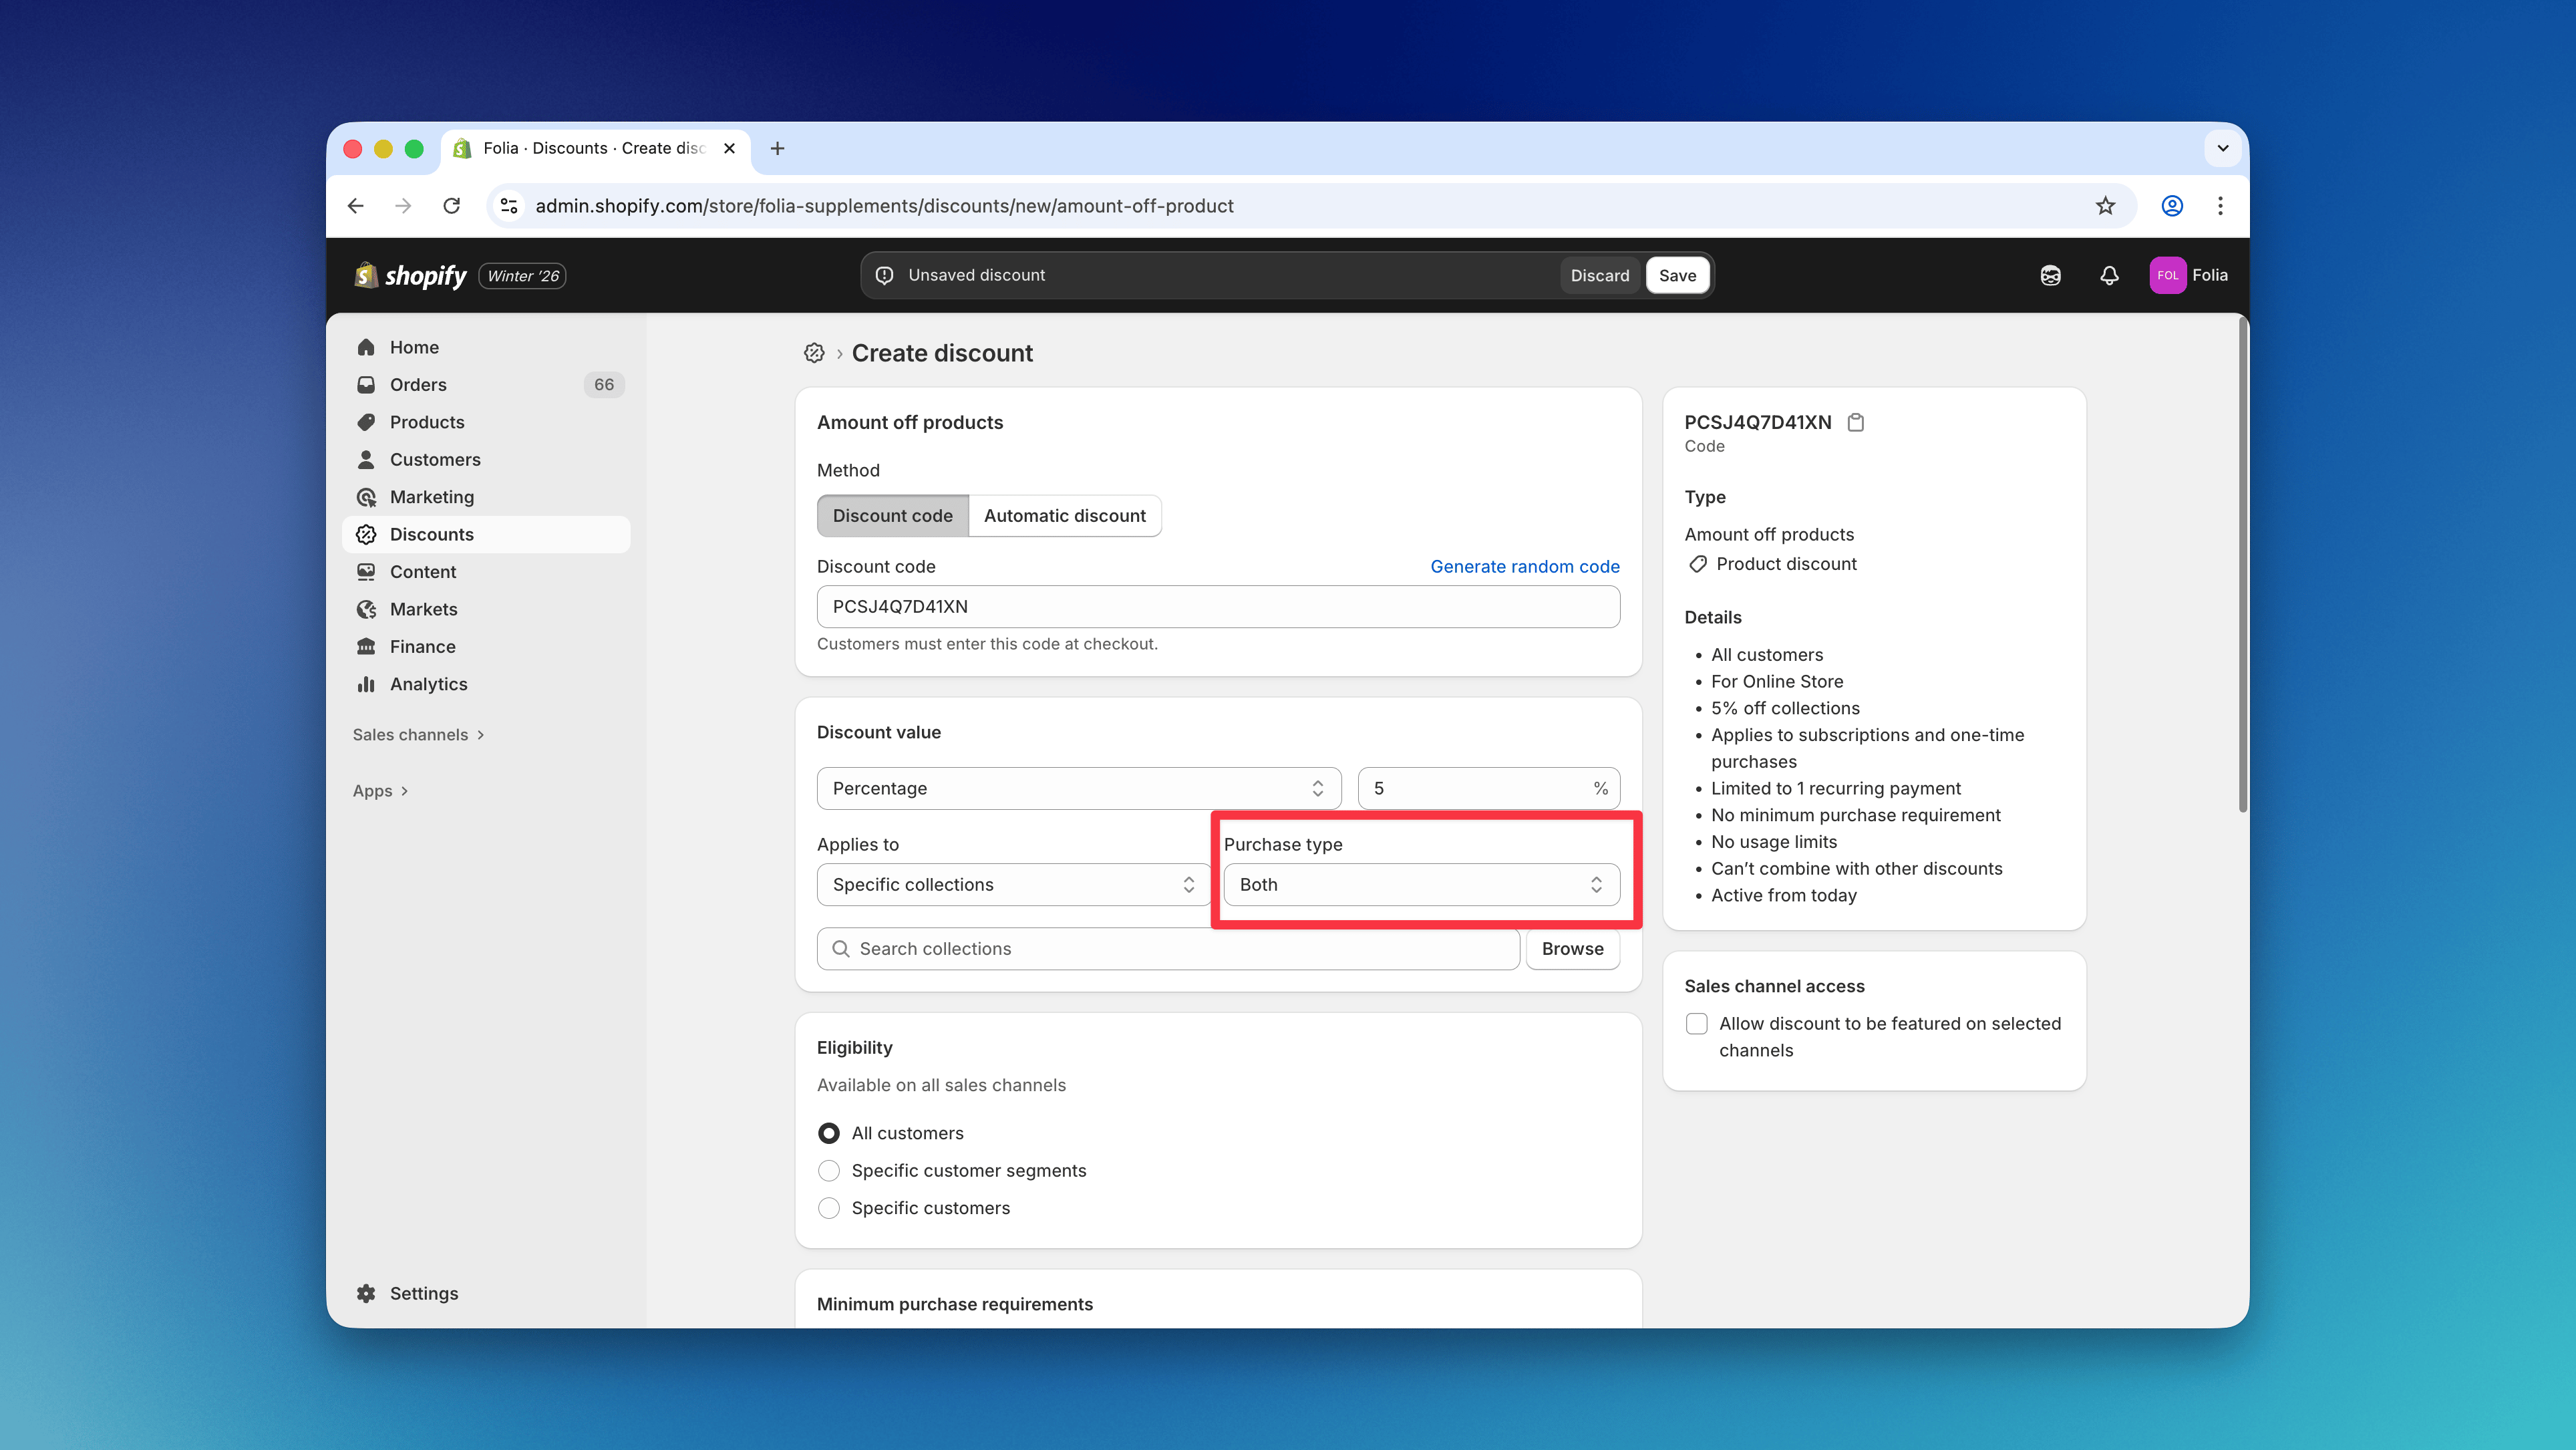2576x1450 pixels.
Task: Open the Purchase type dropdown
Action: 1421,885
